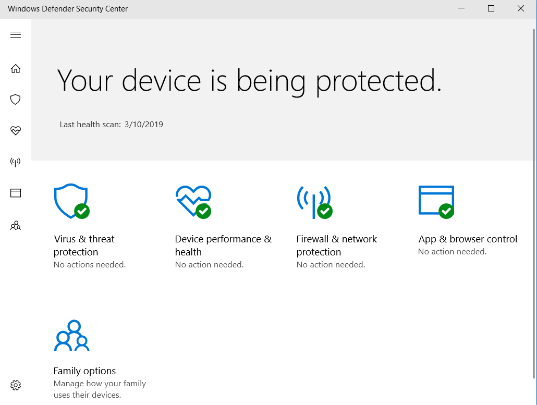Open the 'Virus & threat protection' title link

[x=84, y=246]
